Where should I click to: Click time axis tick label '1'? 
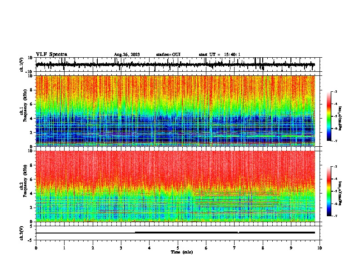point(64,248)
